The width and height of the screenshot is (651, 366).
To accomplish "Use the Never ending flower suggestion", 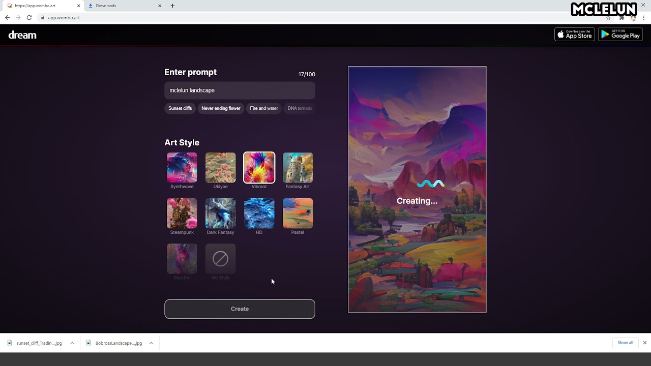I will pyautogui.click(x=221, y=108).
